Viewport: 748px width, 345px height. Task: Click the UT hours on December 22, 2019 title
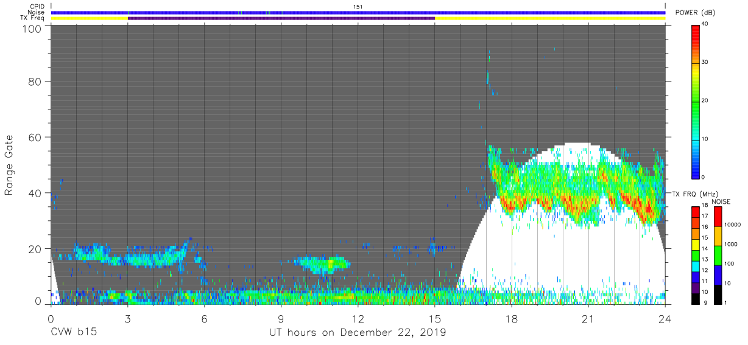click(x=358, y=333)
